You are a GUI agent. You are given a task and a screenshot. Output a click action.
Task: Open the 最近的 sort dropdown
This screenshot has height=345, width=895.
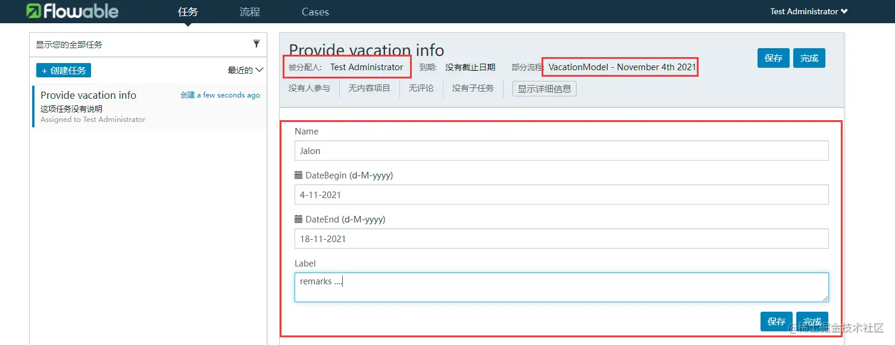[245, 70]
